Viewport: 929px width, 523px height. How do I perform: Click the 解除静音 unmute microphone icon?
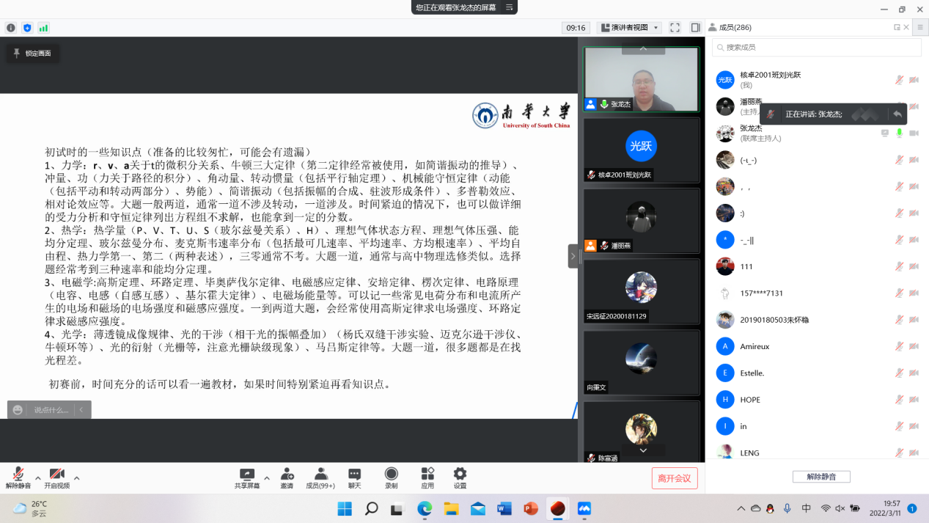coord(18,475)
